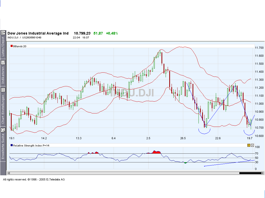Click the Dow Jones Industrial Average Ind title
The height and width of the screenshot is (198, 265).
click(38, 33)
